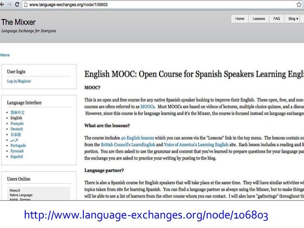Click the user Ateeq.8 in Users Online

(x=15, y=190)
